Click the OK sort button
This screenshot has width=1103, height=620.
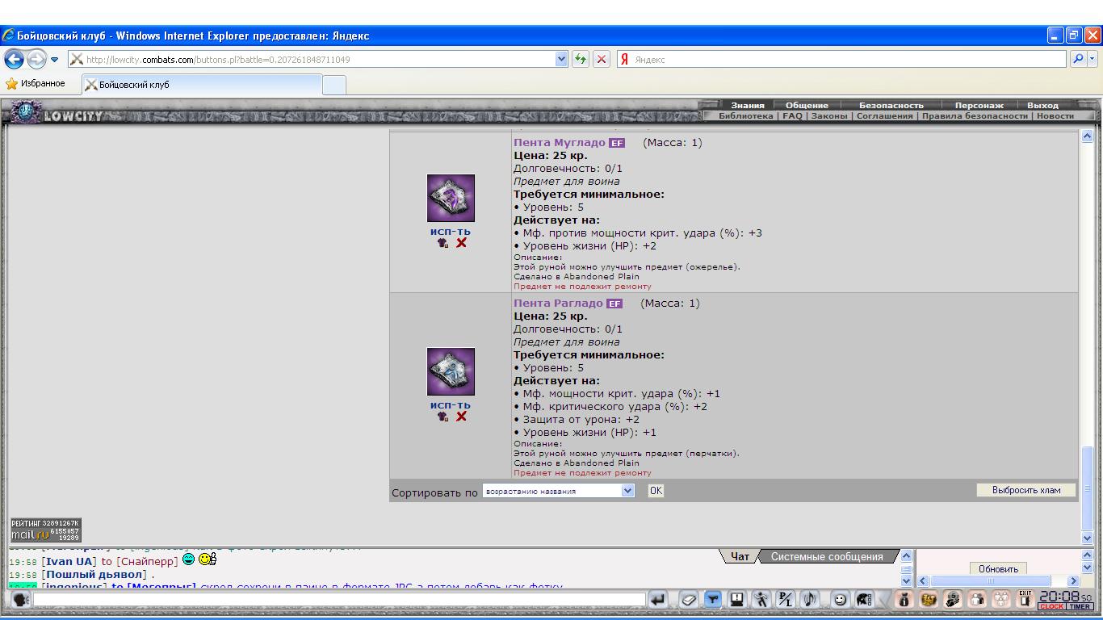point(656,490)
